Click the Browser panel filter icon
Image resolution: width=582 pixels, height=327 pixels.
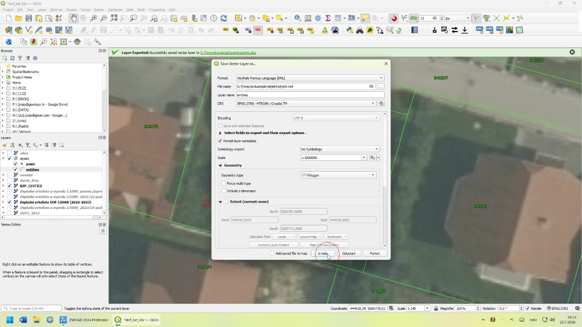[x=20, y=58]
